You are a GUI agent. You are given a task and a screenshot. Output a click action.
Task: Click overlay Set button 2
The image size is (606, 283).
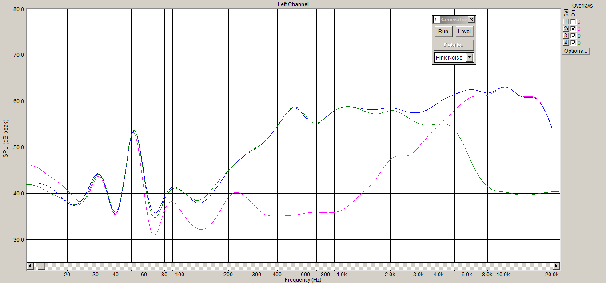[x=566, y=28]
